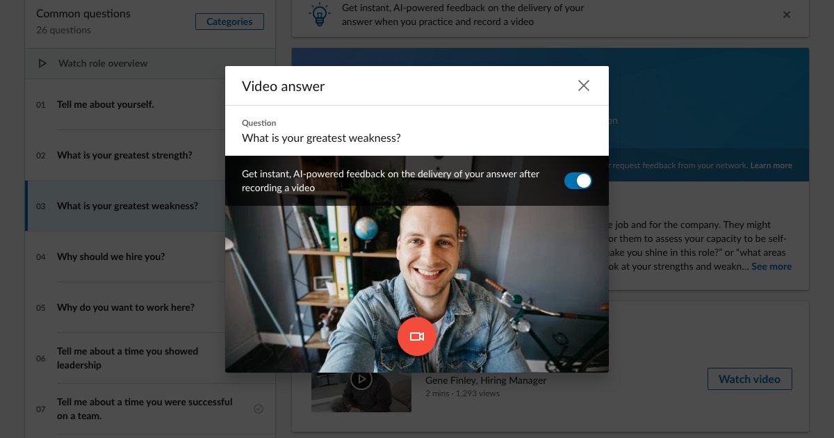Close the Video answer dialog

pyautogui.click(x=584, y=86)
